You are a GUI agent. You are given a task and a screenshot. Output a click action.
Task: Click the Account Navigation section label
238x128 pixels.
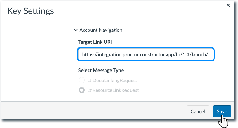pyautogui.click(x=101, y=30)
